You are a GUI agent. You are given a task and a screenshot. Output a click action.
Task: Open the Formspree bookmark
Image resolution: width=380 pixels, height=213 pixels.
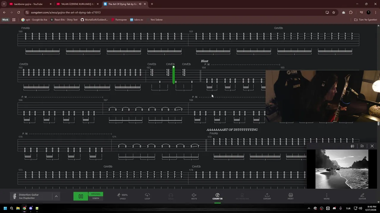(x=119, y=20)
